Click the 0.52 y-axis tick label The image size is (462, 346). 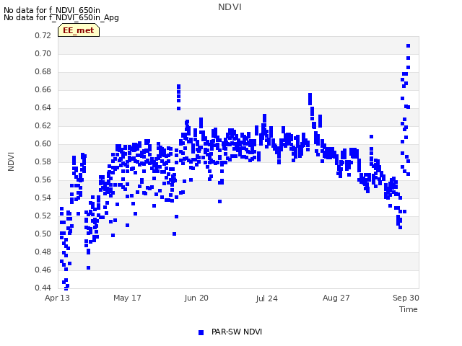(x=43, y=216)
